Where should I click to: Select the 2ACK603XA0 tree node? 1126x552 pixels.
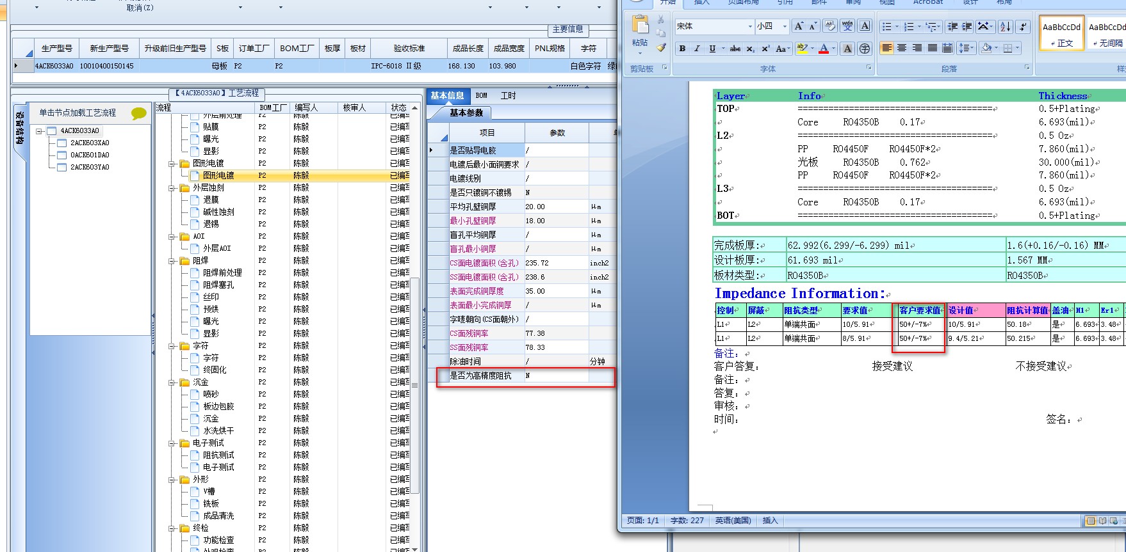[x=90, y=143]
